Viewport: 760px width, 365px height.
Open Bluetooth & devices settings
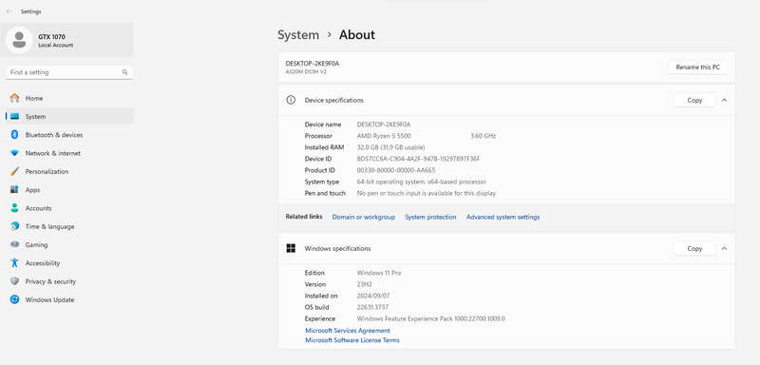coord(69,135)
